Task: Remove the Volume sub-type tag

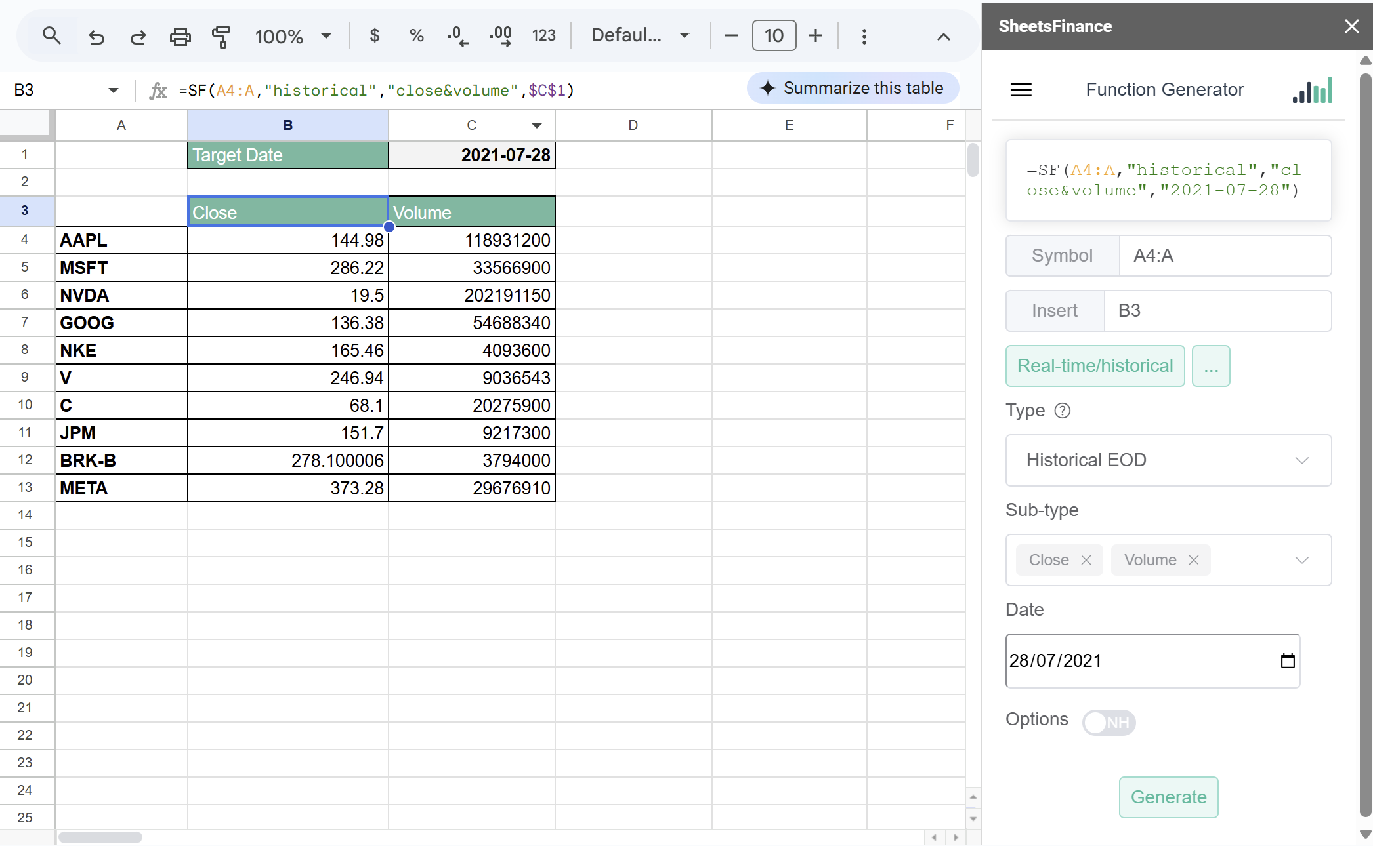Action: click(1194, 560)
